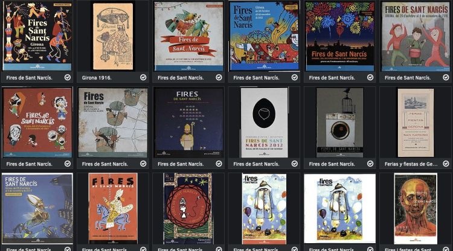Click the Girona 1916 title label
Screen dimensions: 453x251
click(97, 78)
